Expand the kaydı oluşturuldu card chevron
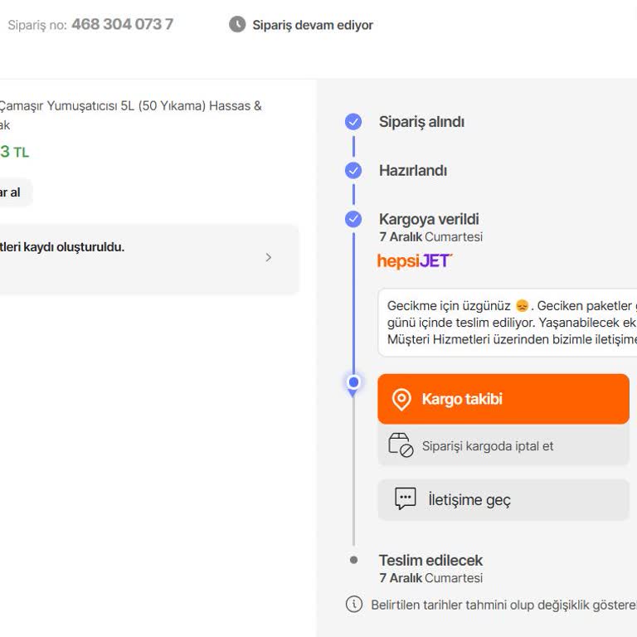637x637 pixels. [x=269, y=258]
